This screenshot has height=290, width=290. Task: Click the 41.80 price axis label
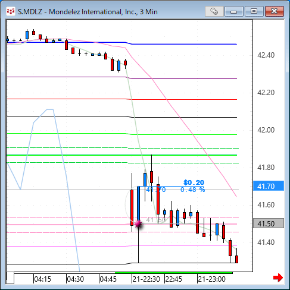[266, 168]
